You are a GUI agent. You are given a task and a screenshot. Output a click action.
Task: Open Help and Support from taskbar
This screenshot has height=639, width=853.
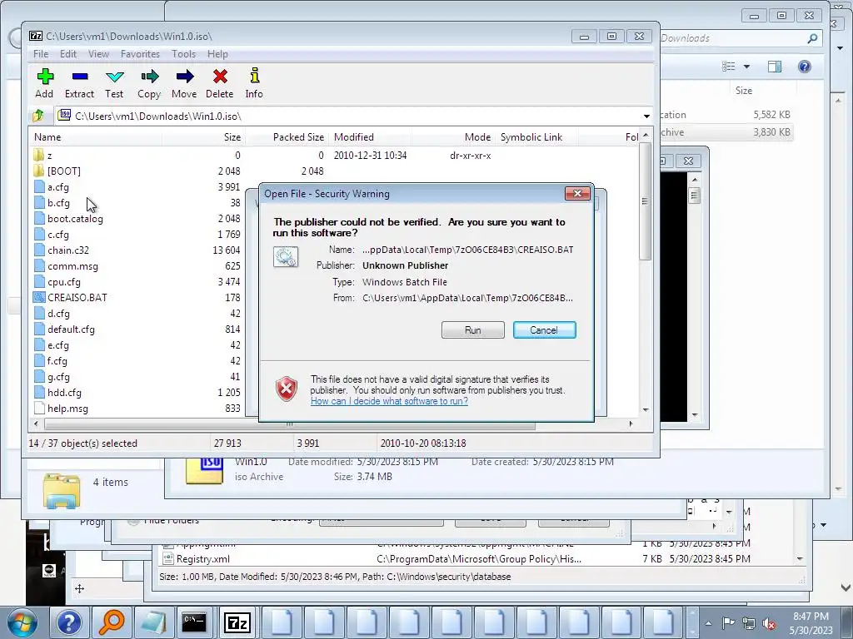(x=69, y=622)
